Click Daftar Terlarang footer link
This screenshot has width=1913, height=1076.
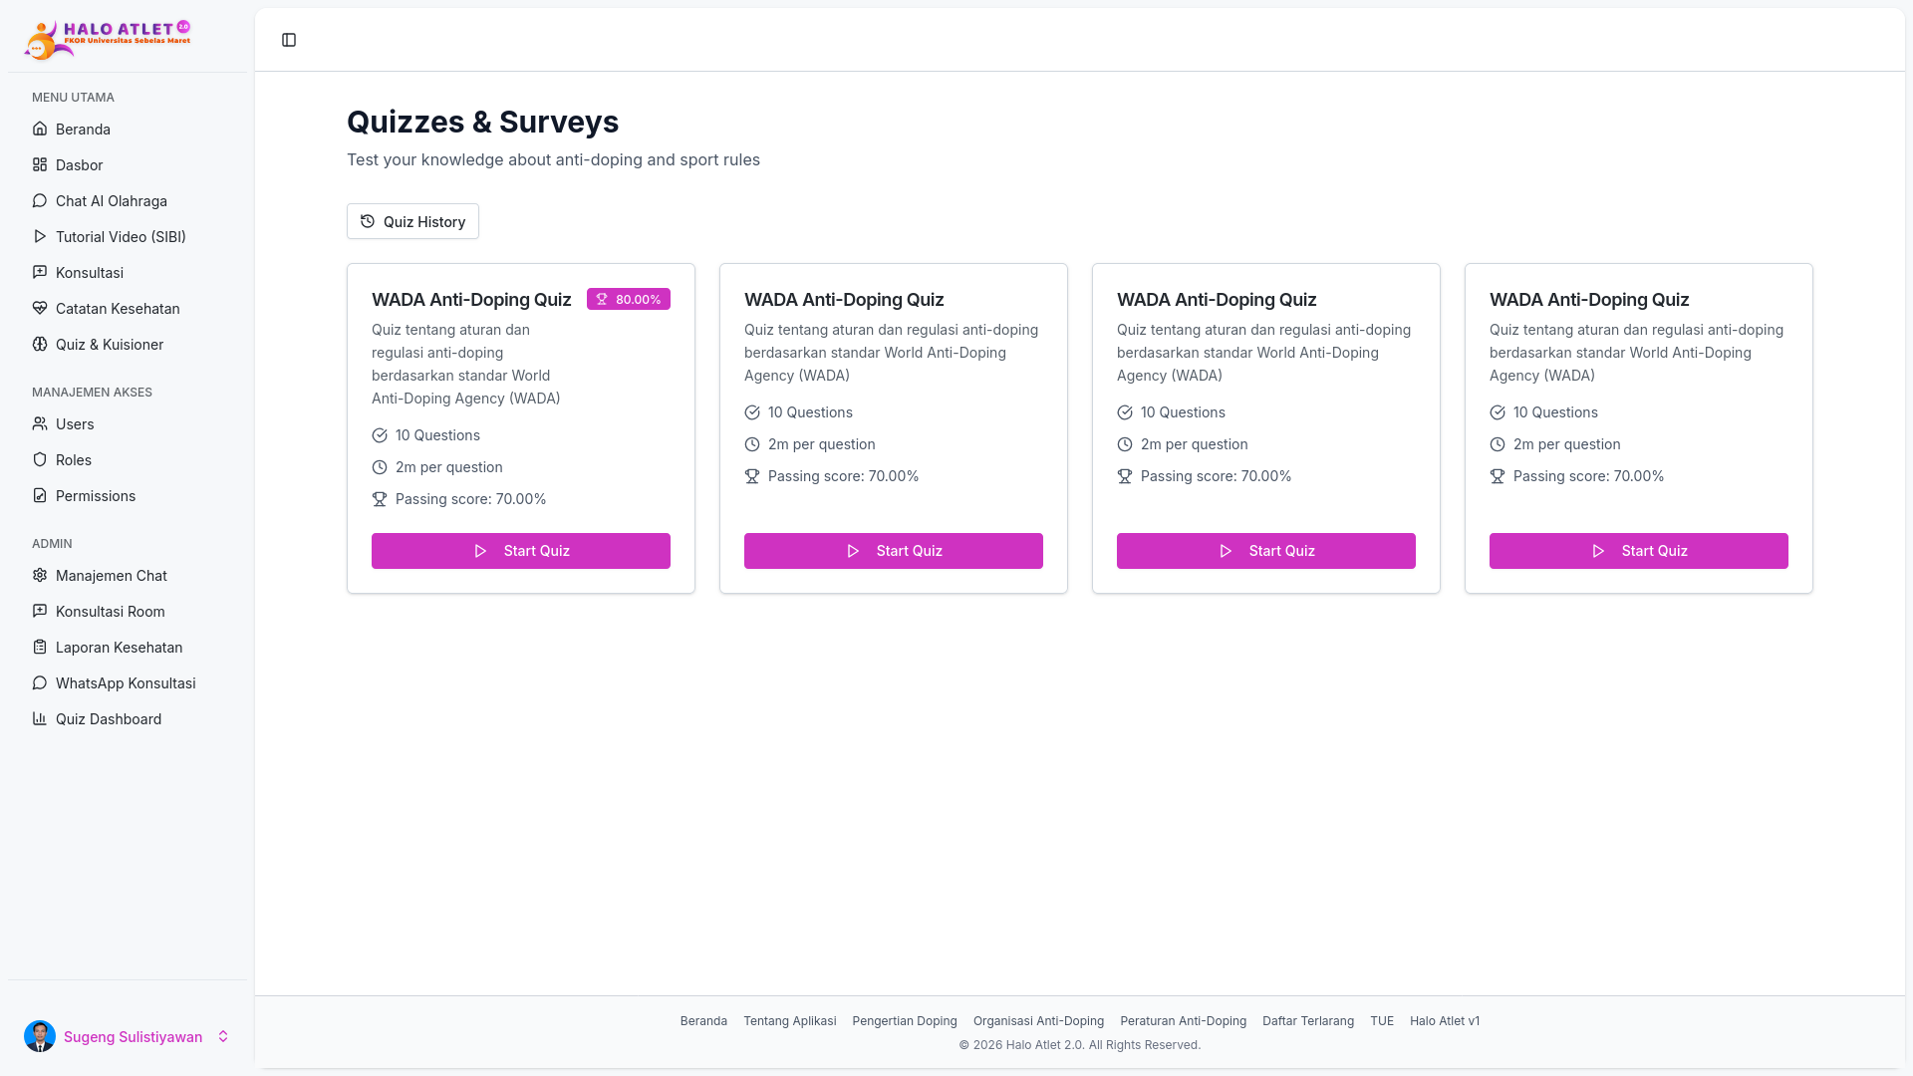pyautogui.click(x=1308, y=1020)
